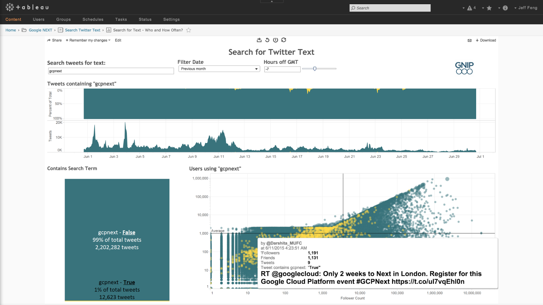Click the Follower Count axis title

tap(353, 299)
